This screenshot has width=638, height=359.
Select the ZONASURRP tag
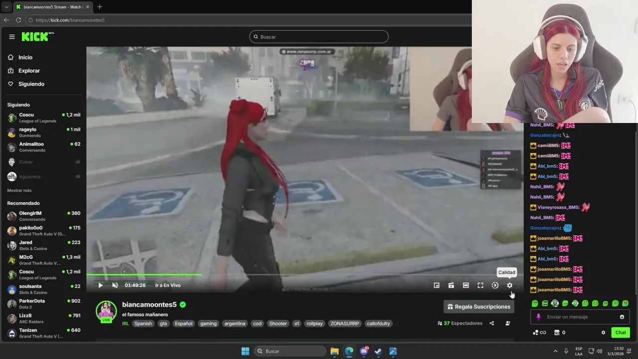click(344, 324)
